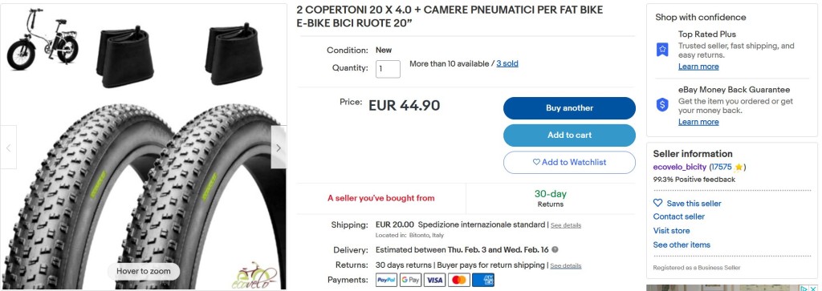Click the Google Pay payment icon
This screenshot has height=291, width=822.
click(x=410, y=280)
